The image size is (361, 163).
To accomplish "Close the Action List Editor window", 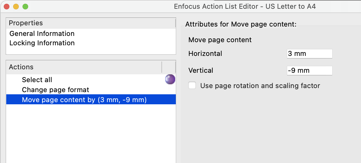I will [x=7, y=7].
